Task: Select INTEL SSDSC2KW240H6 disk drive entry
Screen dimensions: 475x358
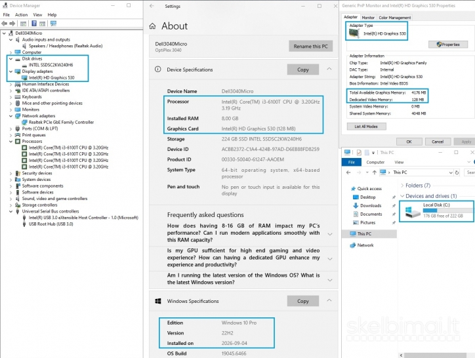Action: (x=51, y=65)
